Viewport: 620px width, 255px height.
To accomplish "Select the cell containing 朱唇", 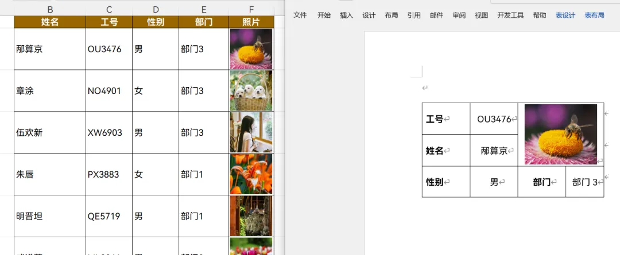I will [x=50, y=174].
